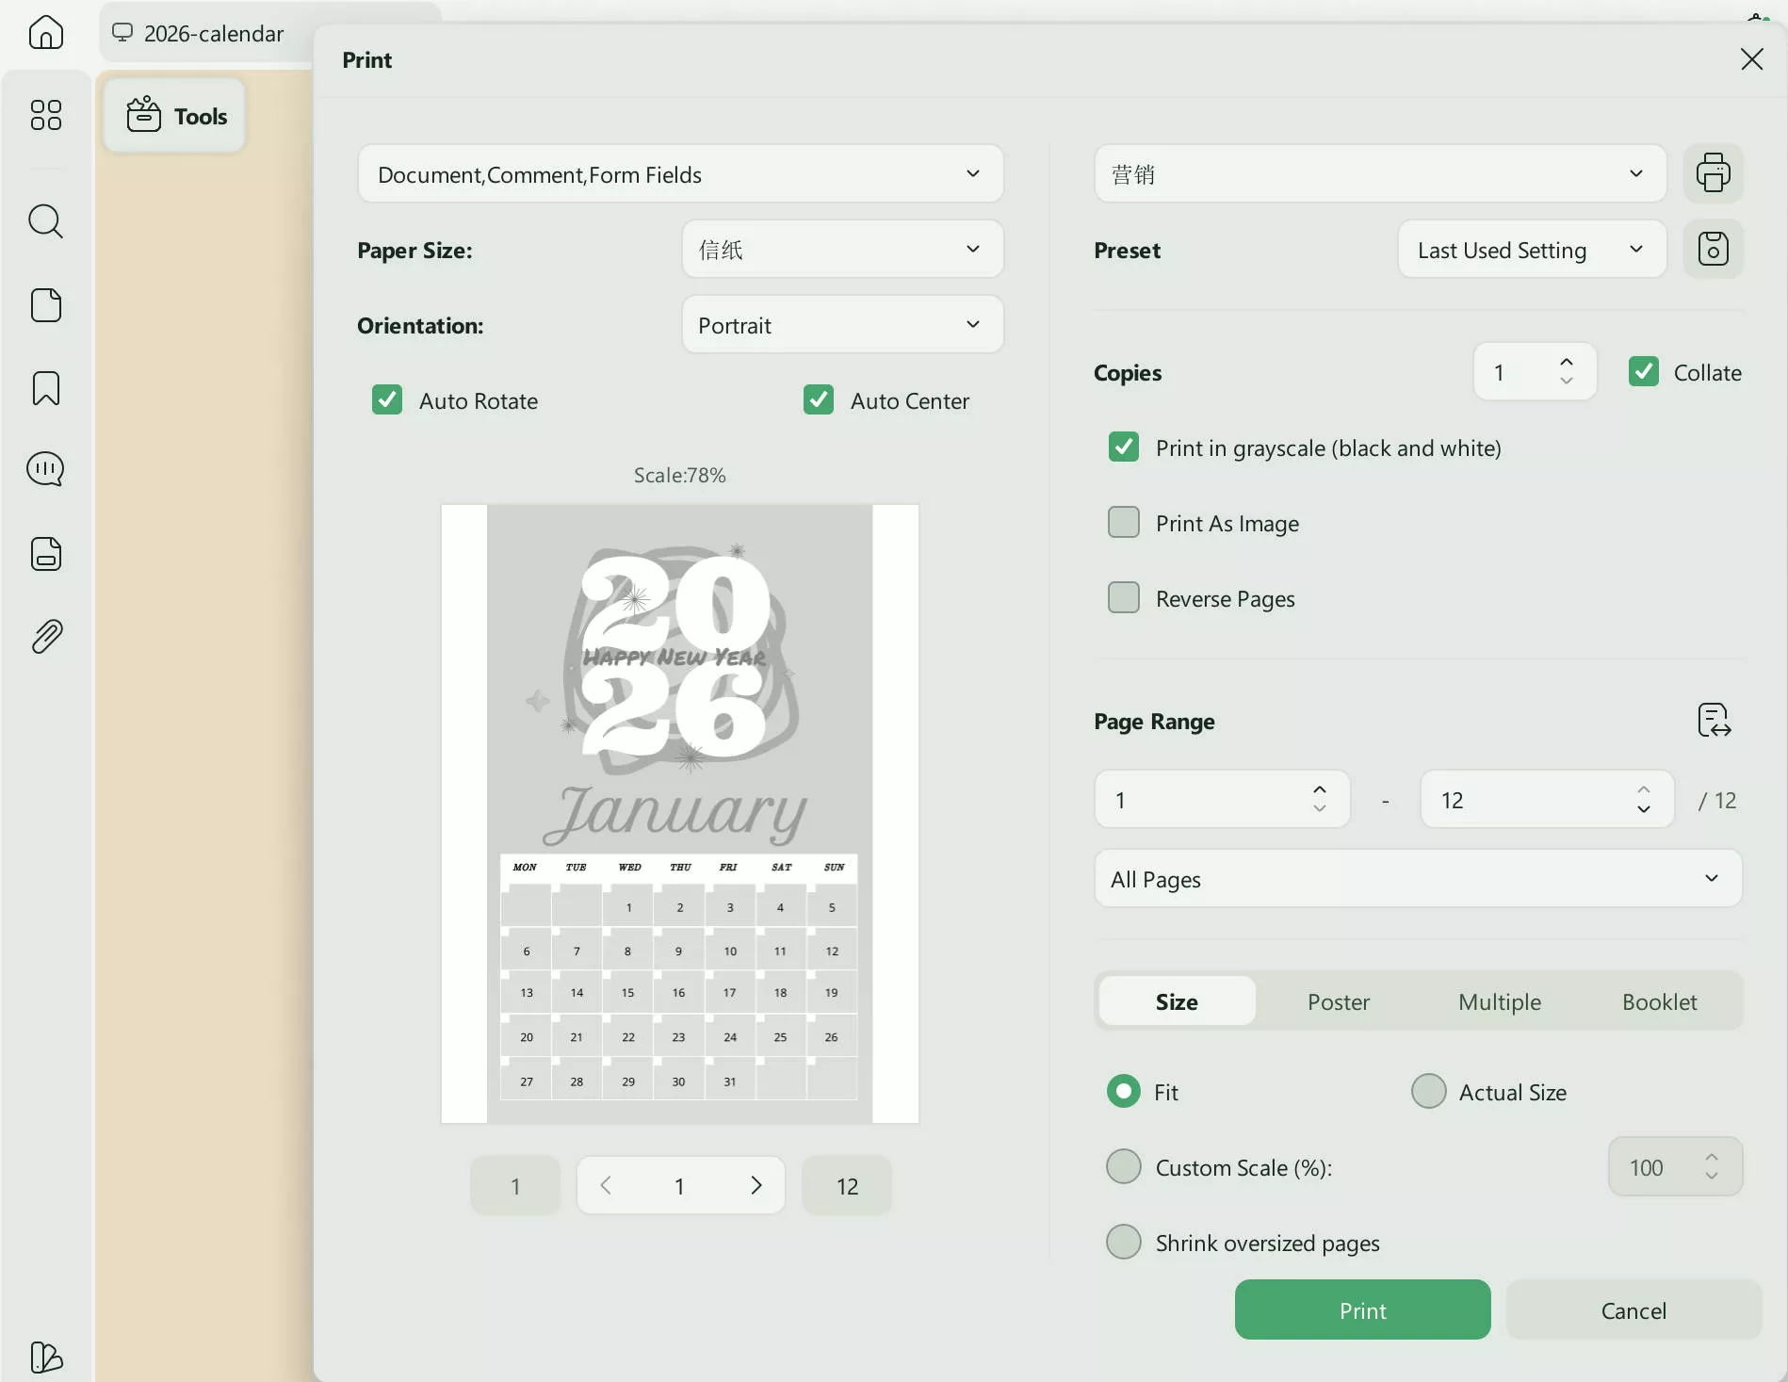Open the Attachments paperclip icon
The image size is (1788, 1382).
coord(45,635)
